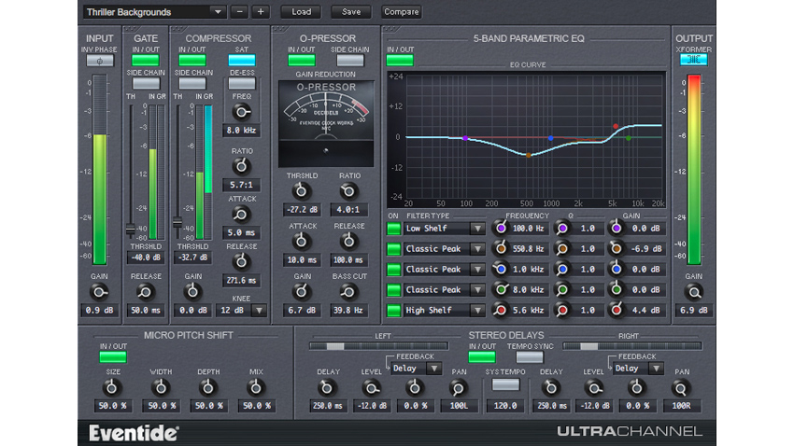
Task: Click the Compressor ATTACK knob
Action: click(242, 215)
